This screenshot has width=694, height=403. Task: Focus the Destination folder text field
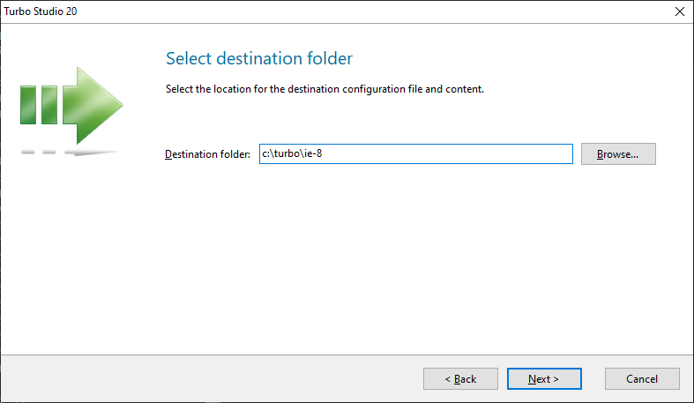tap(416, 153)
